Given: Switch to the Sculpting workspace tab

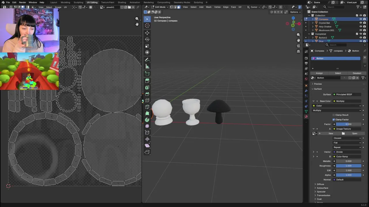Looking at the screenshot, I should [x=78, y=2].
